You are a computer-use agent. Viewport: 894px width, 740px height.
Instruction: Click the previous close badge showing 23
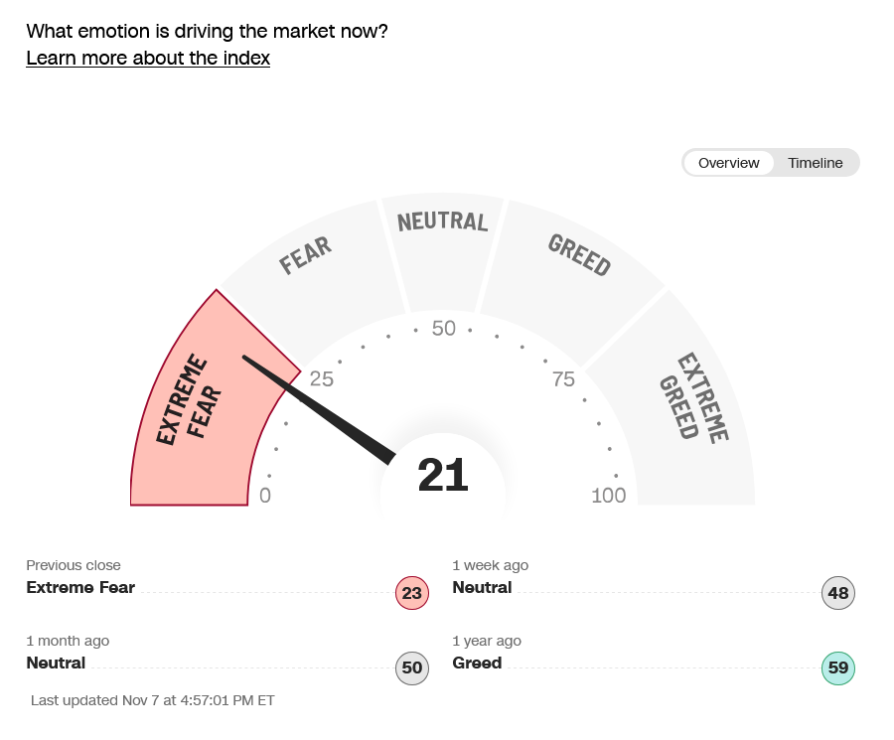412,594
